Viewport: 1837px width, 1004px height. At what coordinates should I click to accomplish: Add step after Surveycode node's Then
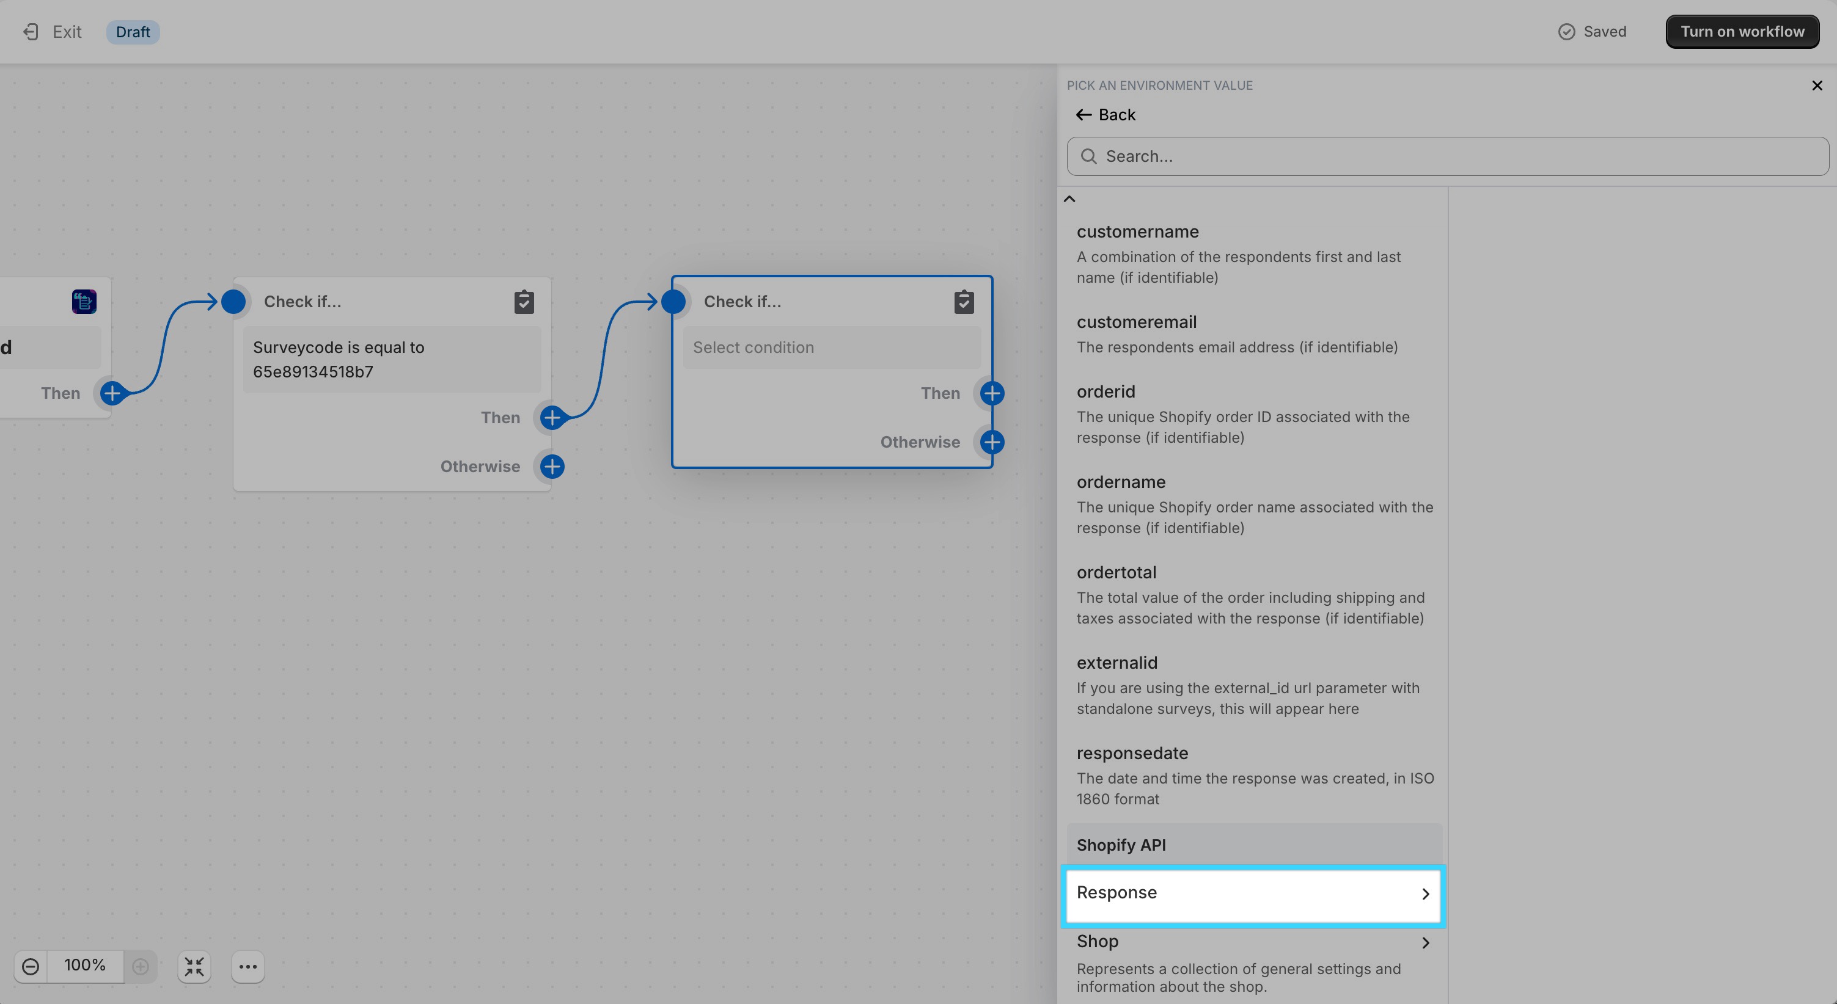click(552, 418)
